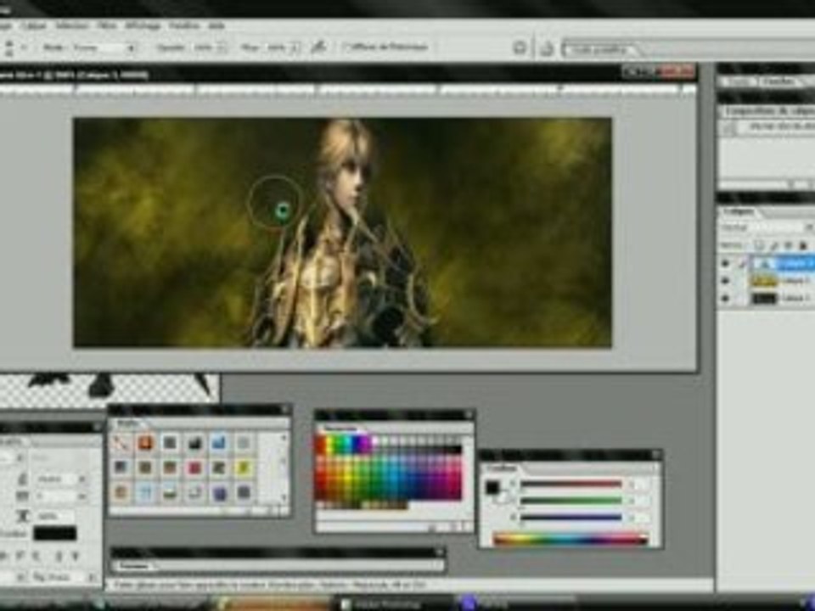This screenshot has height=611, width=815.
Task: Apply the yellow style in second row
Action: coord(244,468)
